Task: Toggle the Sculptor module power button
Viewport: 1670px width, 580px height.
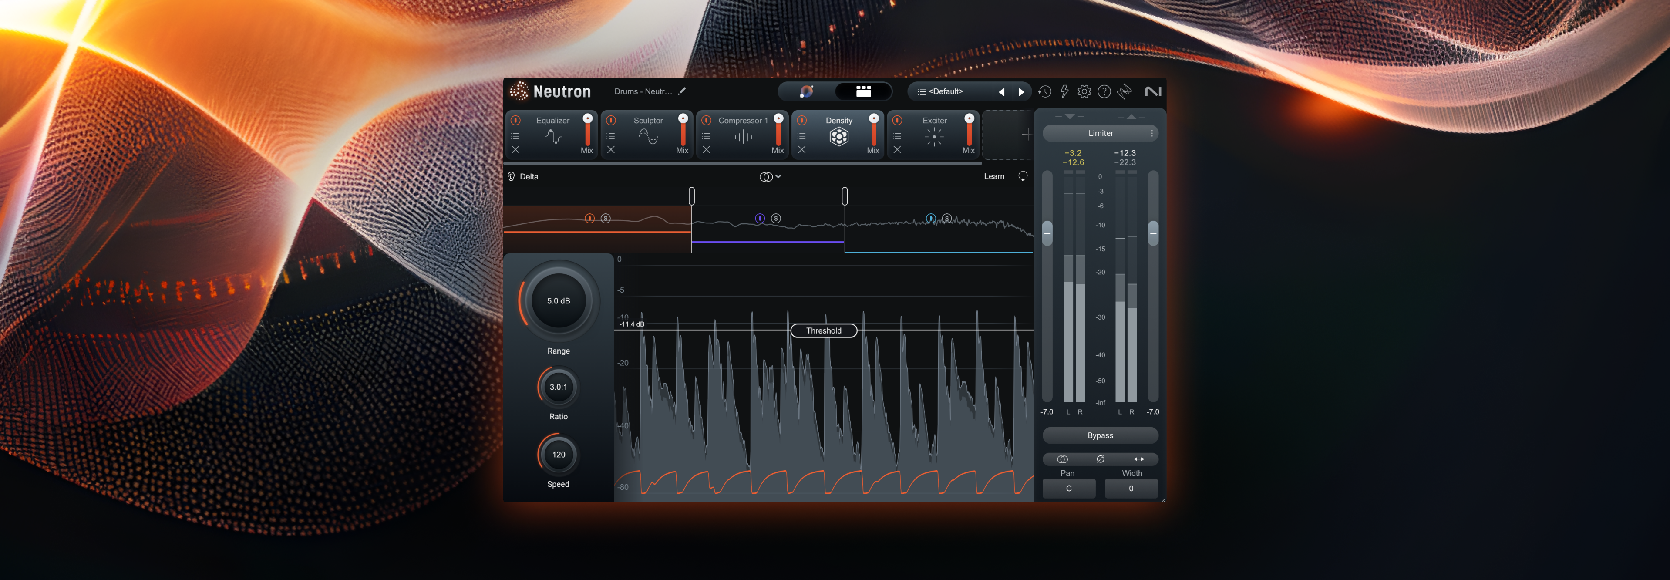Action: click(x=611, y=120)
